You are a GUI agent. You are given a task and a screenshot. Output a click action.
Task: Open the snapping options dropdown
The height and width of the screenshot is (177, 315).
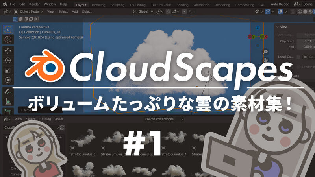tap(175, 12)
